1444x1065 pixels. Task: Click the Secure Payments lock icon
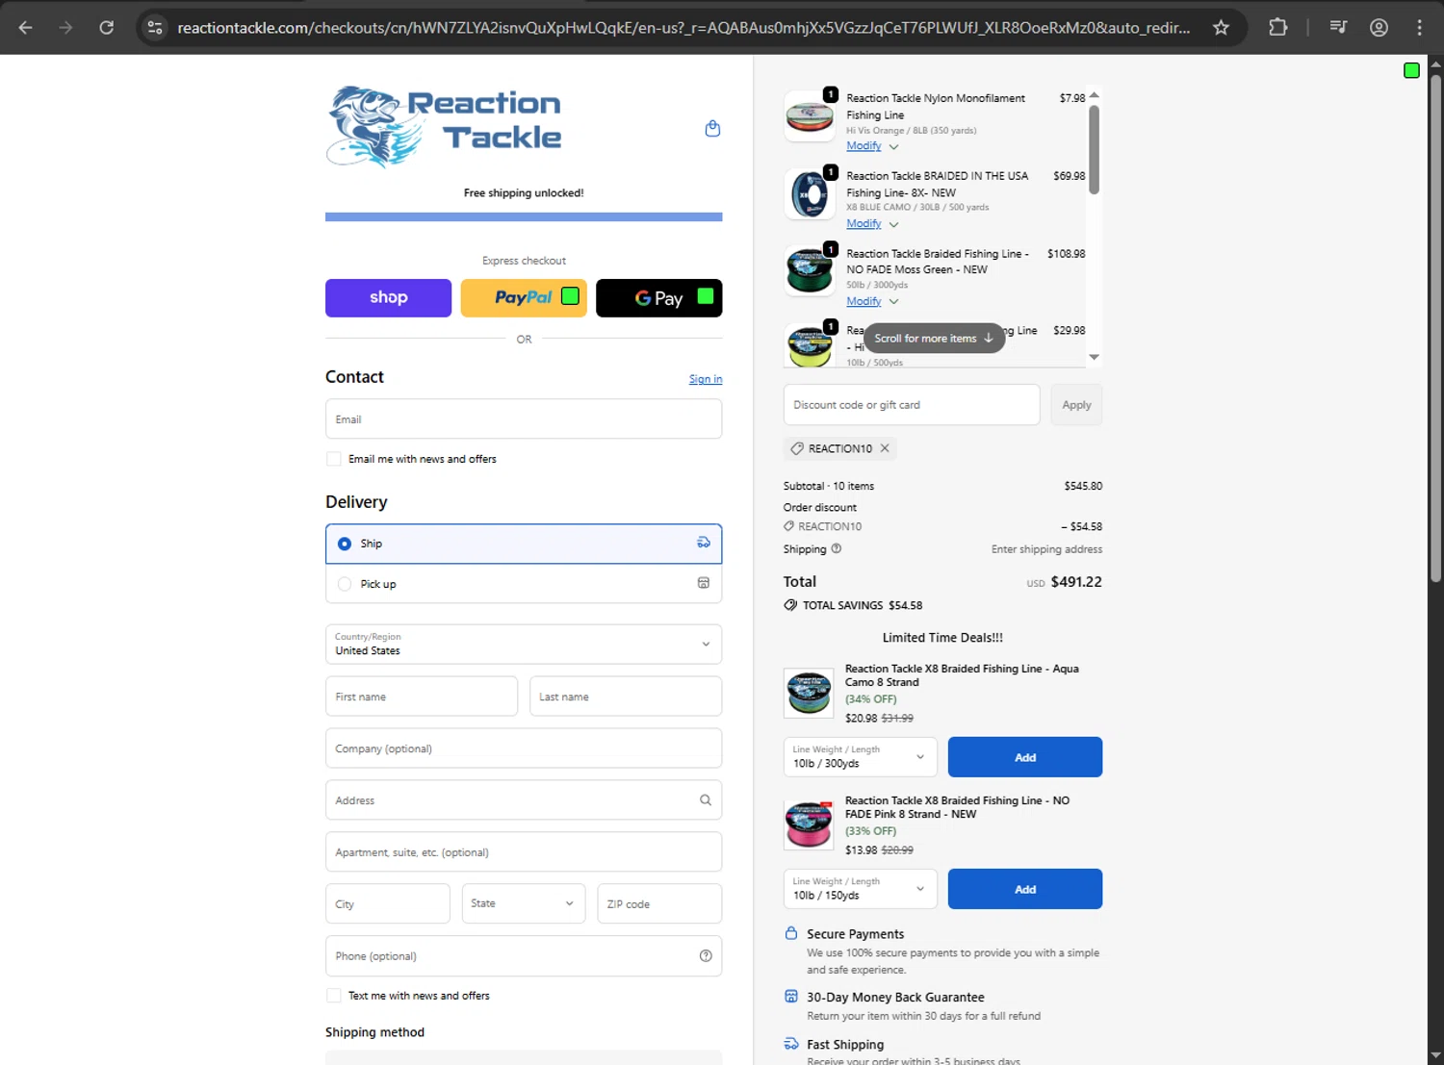coord(791,933)
